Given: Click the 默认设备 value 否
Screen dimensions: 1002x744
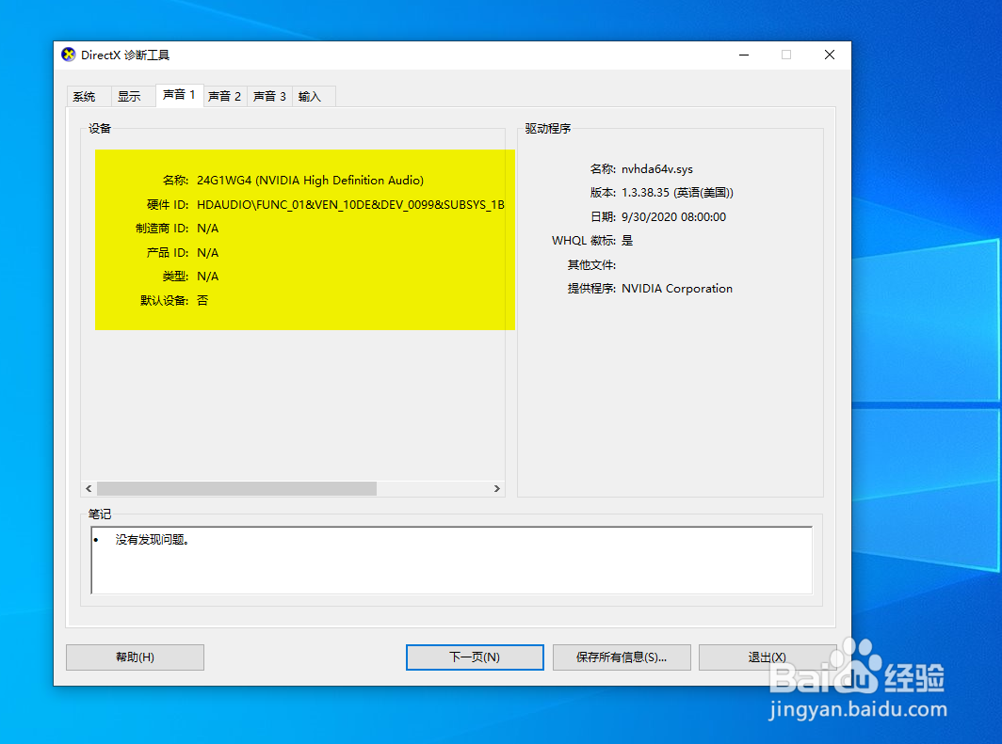Looking at the screenshot, I should [202, 301].
